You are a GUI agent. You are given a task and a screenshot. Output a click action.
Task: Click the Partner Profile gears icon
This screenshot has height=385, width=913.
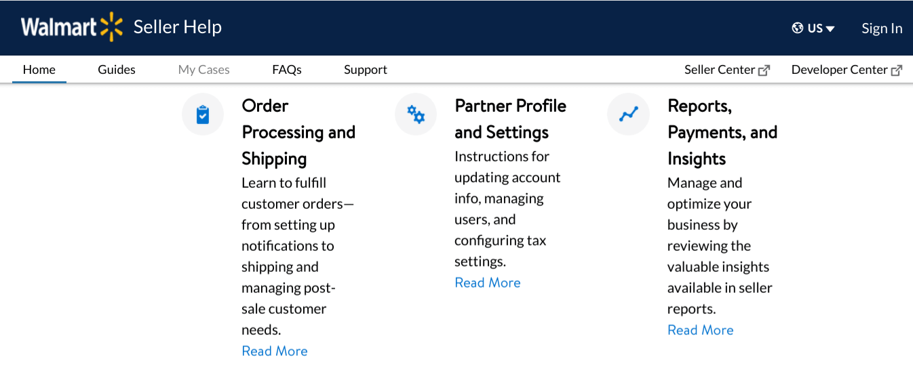click(x=416, y=114)
